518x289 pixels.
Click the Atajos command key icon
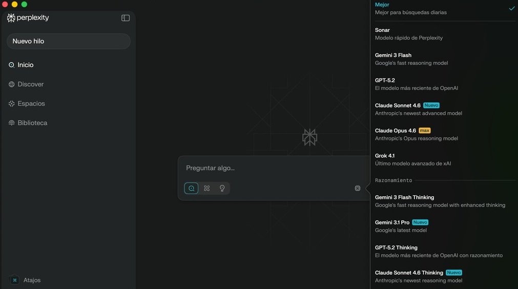click(x=14, y=280)
